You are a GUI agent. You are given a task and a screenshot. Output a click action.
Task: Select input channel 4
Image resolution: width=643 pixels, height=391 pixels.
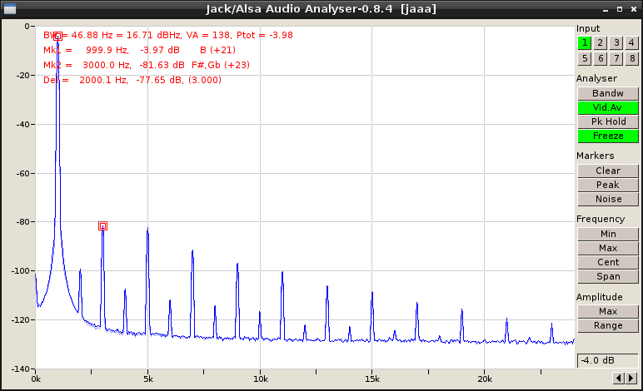pos(632,43)
